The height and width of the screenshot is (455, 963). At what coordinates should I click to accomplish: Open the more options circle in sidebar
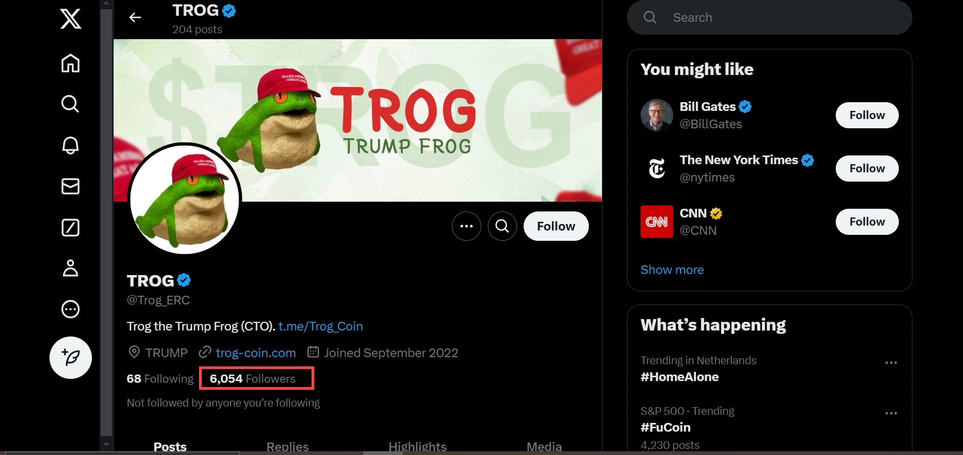point(70,309)
